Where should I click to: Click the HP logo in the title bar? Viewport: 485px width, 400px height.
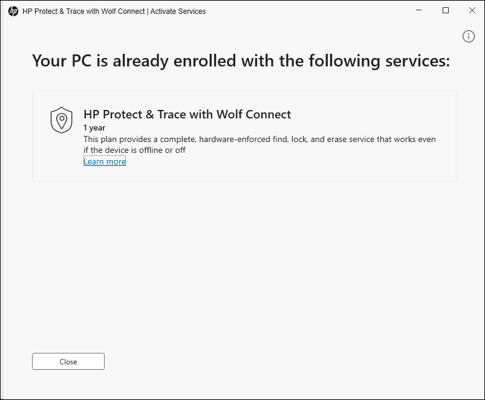13,11
